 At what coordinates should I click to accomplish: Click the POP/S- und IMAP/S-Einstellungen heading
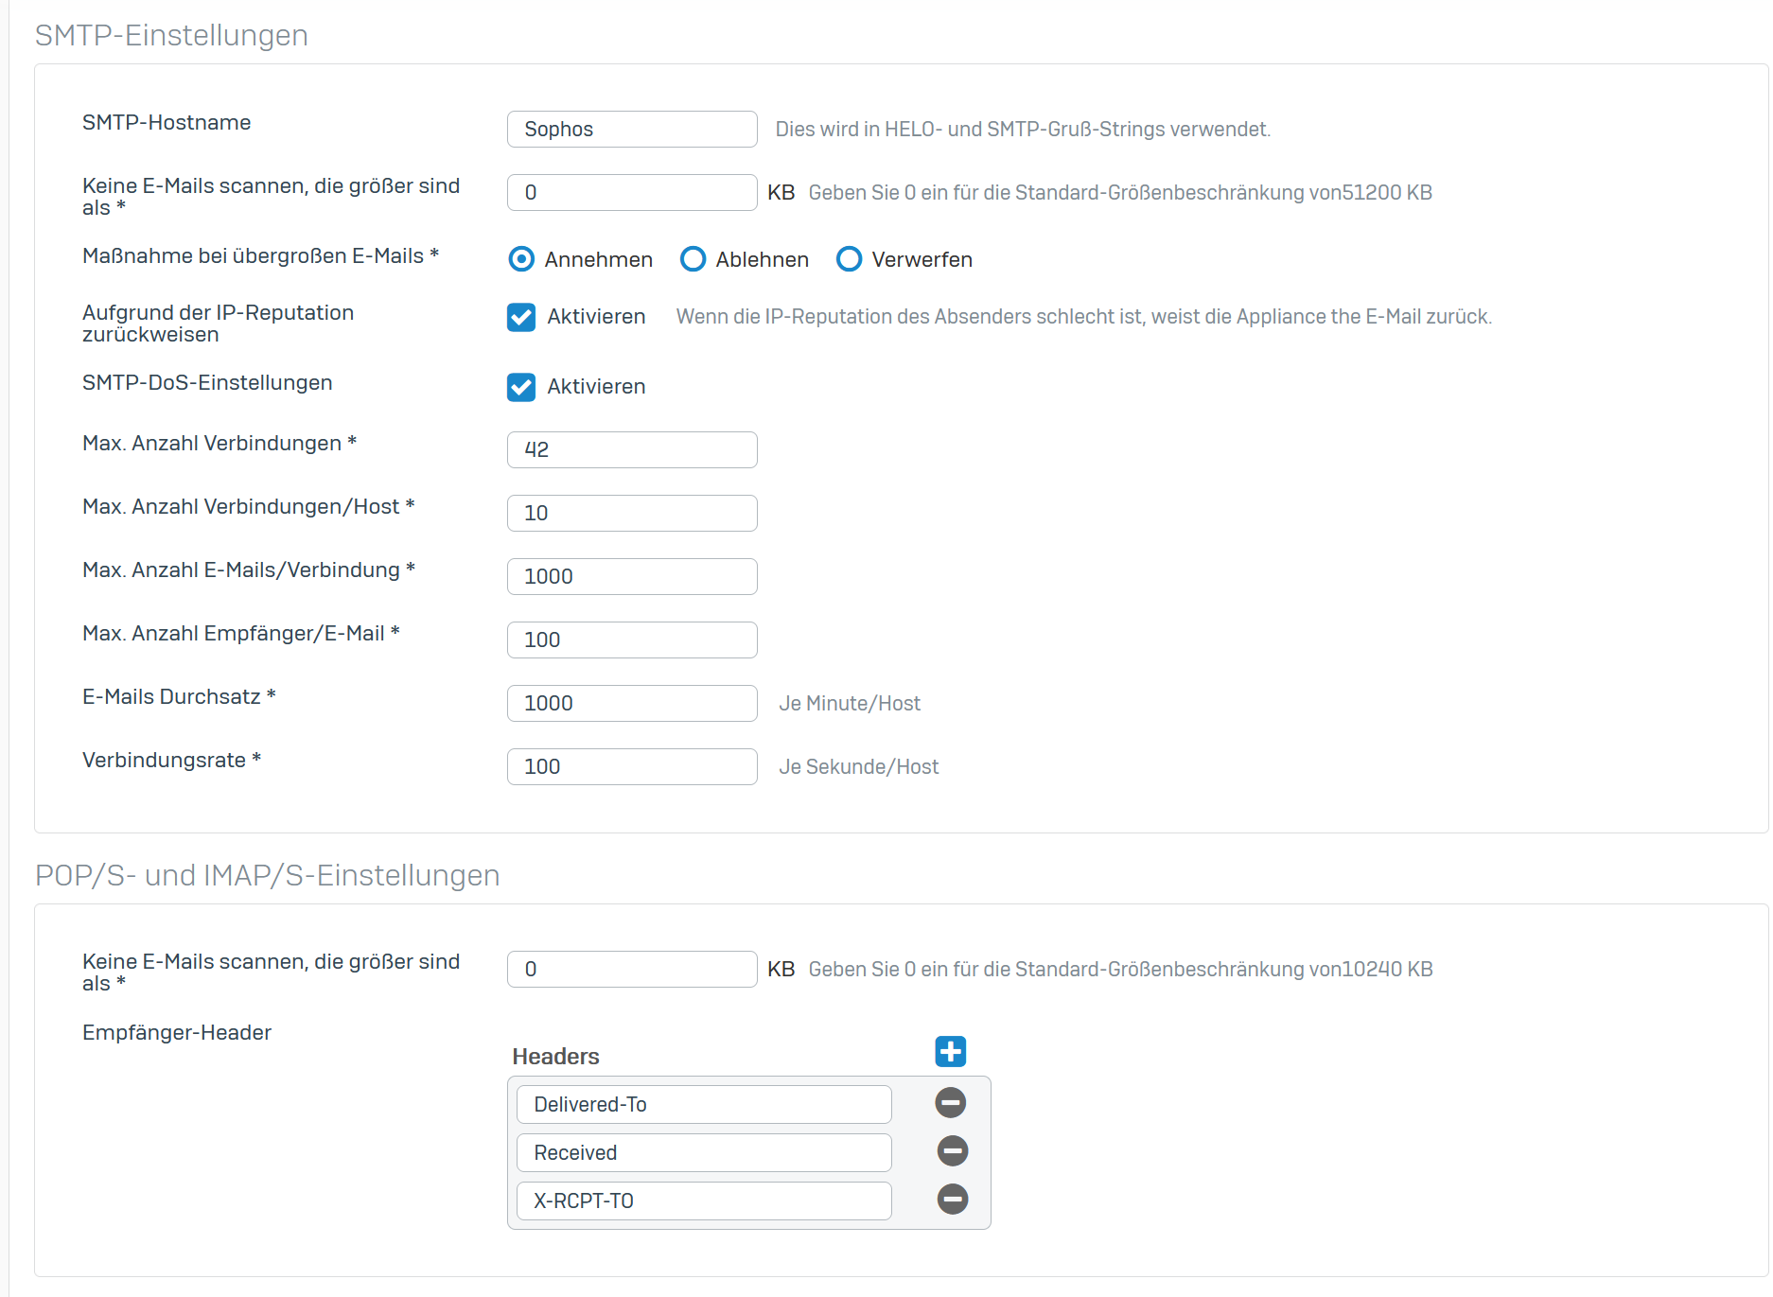tap(267, 875)
